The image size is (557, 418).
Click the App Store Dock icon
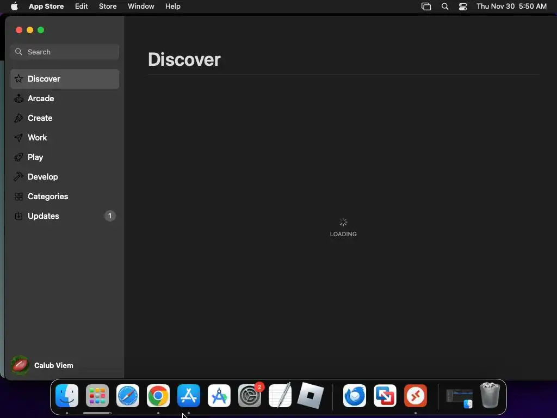[x=189, y=396]
